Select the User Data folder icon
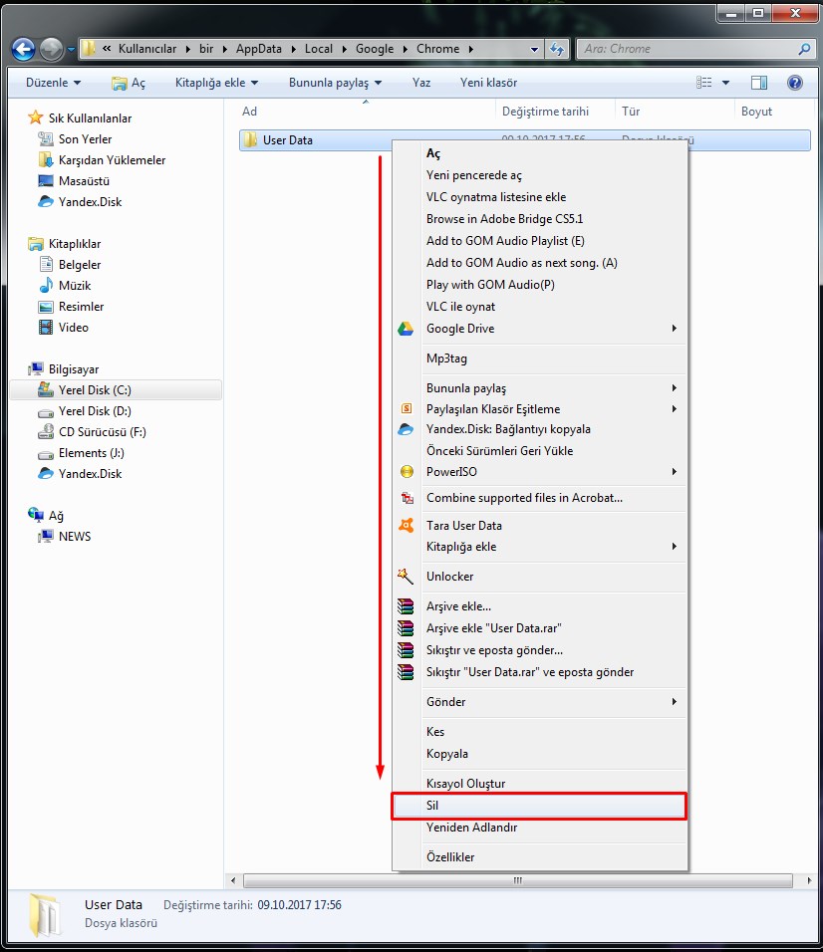The image size is (823, 952). pos(251,140)
